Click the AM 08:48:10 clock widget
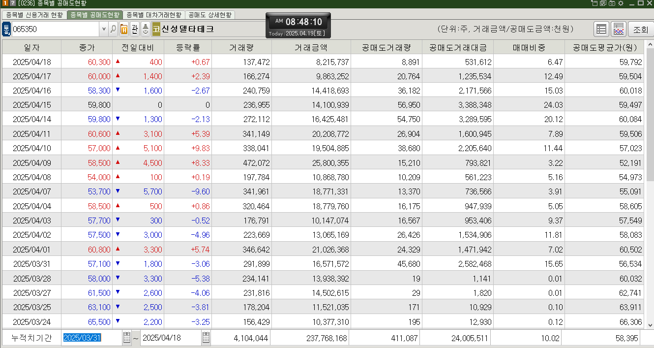The width and height of the screenshot is (654, 348). click(x=298, y=26)
